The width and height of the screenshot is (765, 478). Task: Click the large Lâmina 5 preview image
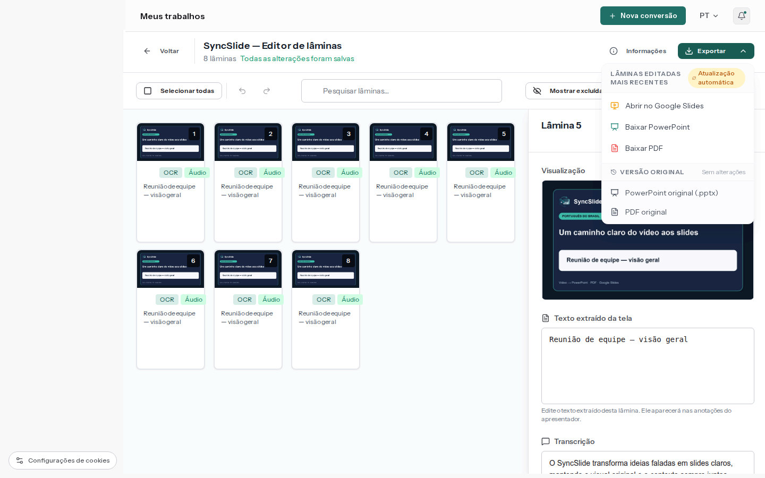tap(648, 240)
